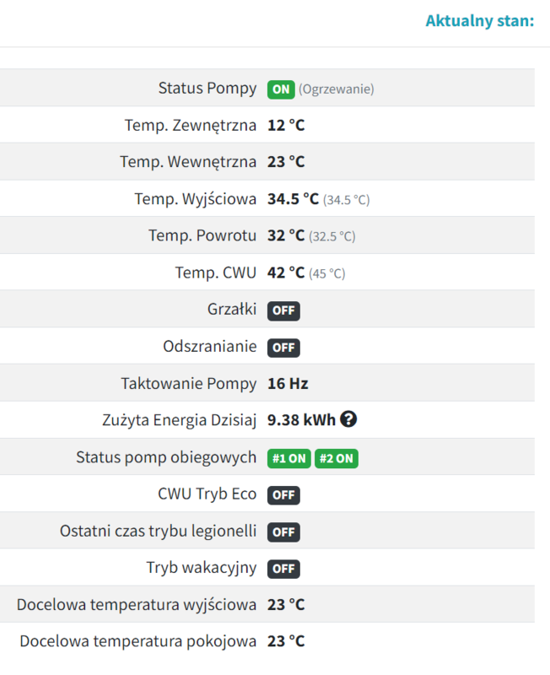Click the Docelowa temperatura wyjściowa value
This screenshot has width=550, height=675.
286,605
